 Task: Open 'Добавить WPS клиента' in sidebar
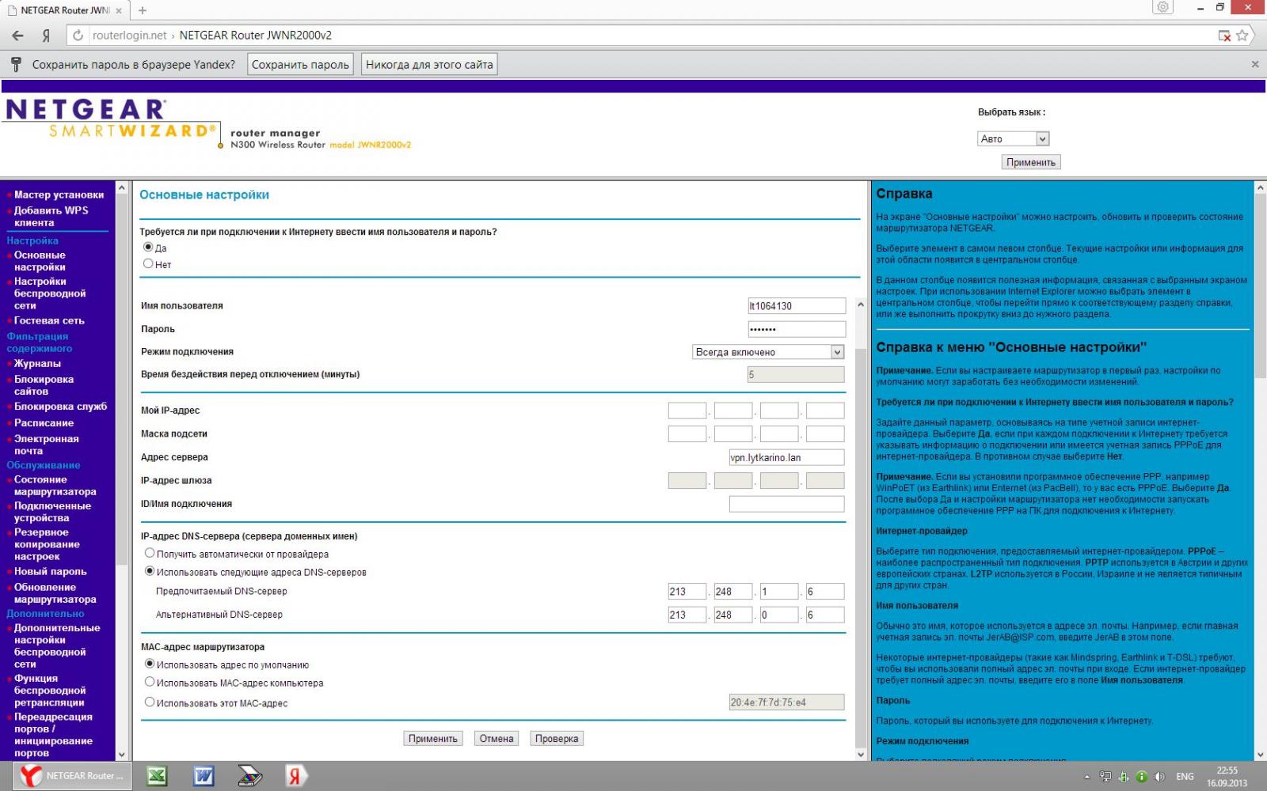point(51,217)
